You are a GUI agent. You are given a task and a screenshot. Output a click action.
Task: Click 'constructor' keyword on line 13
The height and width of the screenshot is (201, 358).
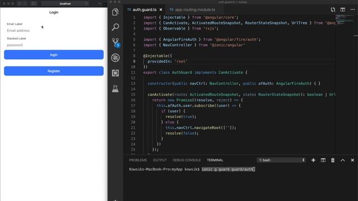pyautogui.click(x=160, y=83)
